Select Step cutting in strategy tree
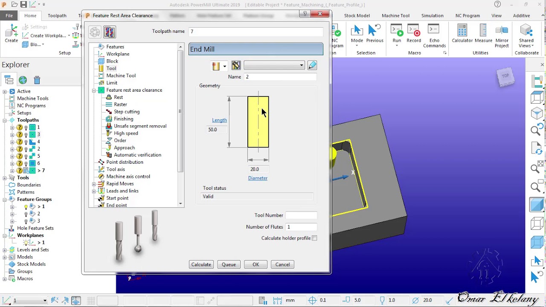The image size is (546, 307). 127,112
